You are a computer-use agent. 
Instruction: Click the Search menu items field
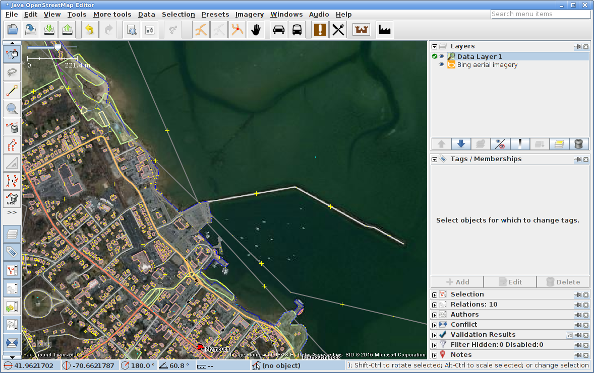click(x=540, y=14)
